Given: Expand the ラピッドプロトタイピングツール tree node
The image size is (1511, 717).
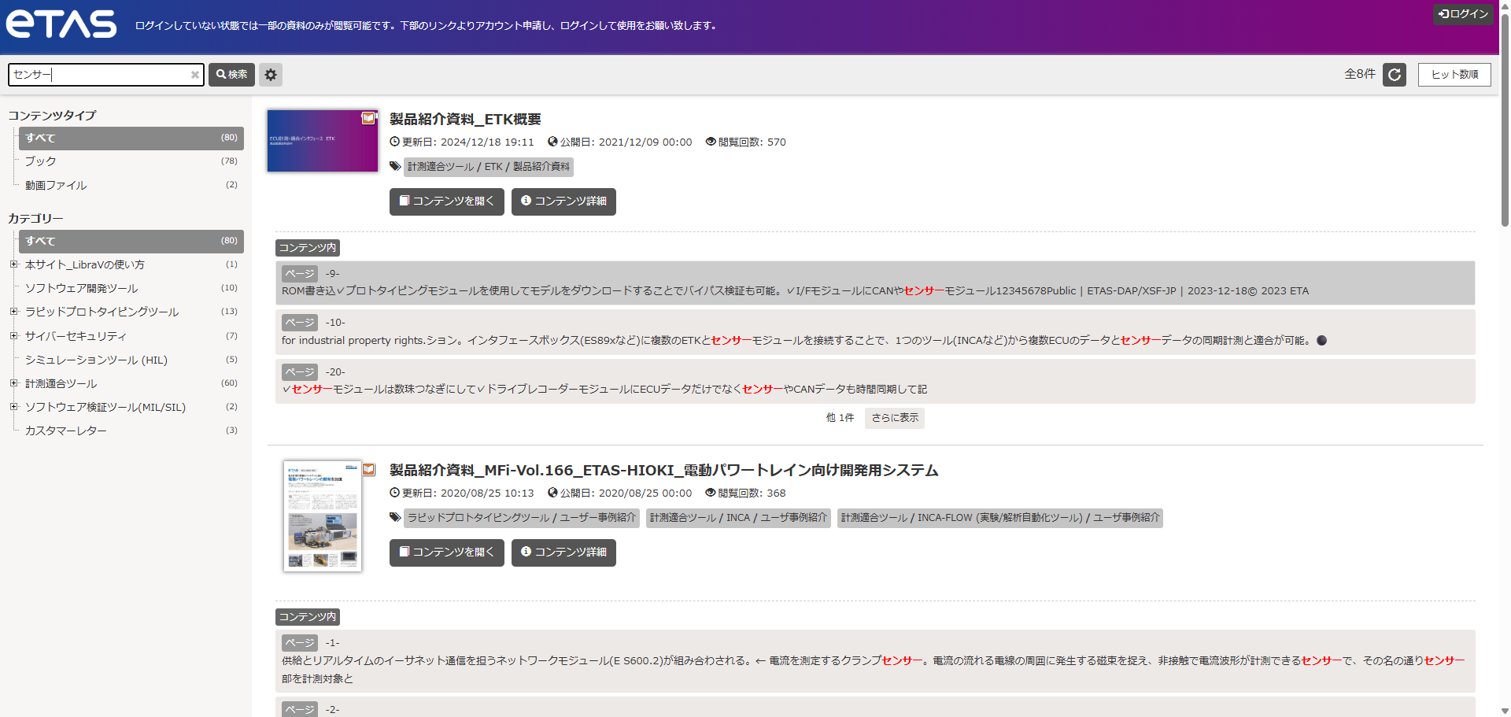Looking at the screenshot, I should [13, 312].
